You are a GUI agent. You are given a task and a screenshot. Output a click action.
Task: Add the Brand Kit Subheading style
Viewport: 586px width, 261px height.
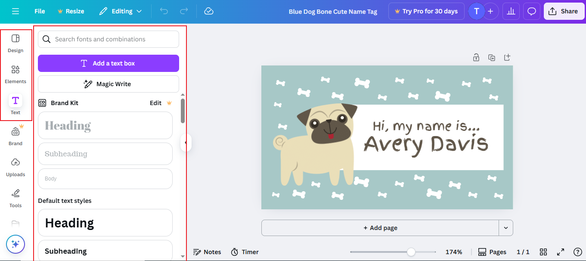(x=105, y=154)
